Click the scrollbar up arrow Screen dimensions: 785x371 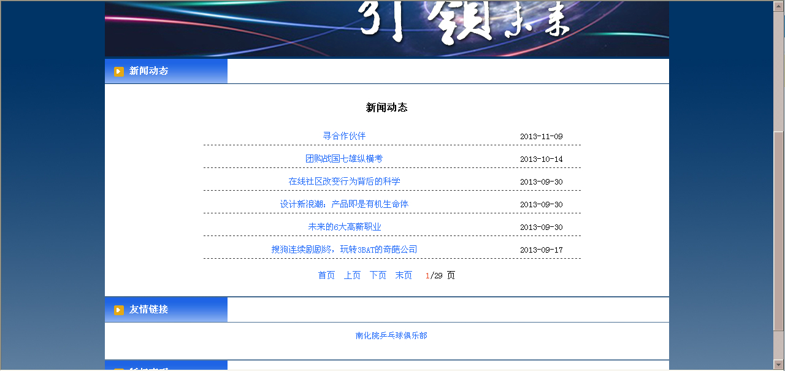779,5
